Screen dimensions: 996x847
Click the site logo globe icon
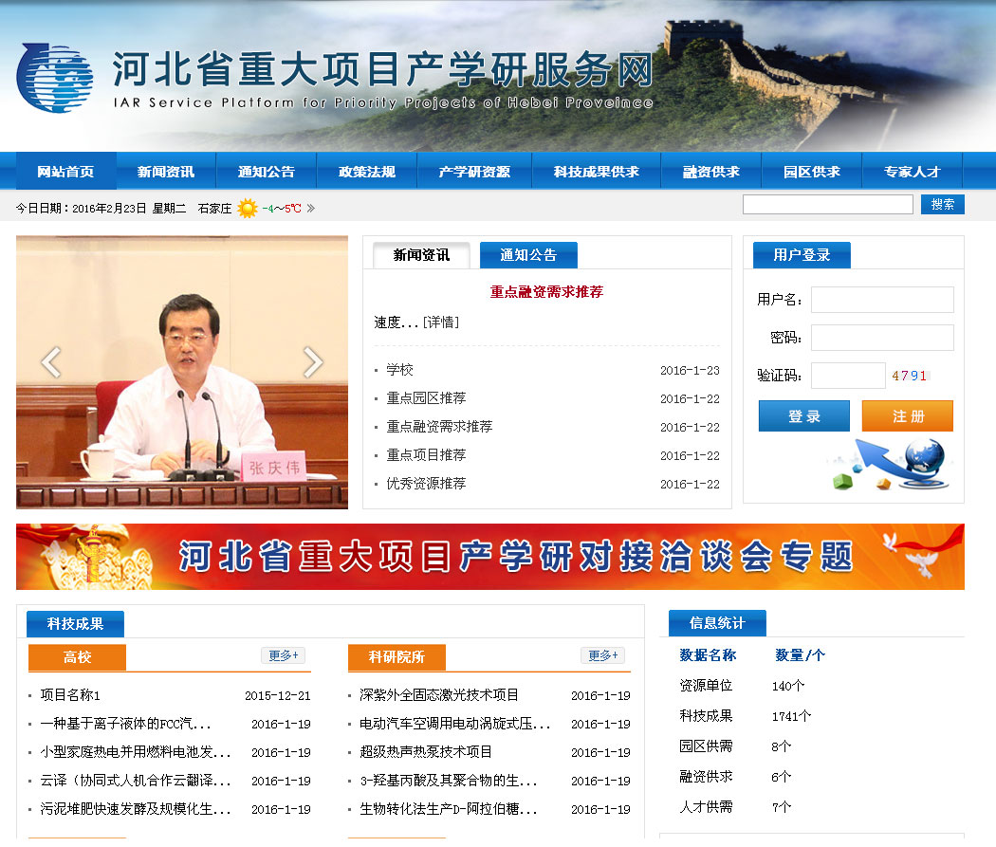[x=55, y=78]
